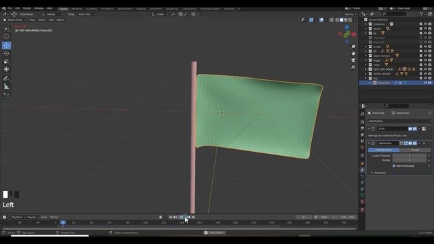Image resolution: width=434 pixels, height=244 pixels.
Task: Open the Render properties tab
Action: pos(362,122)
